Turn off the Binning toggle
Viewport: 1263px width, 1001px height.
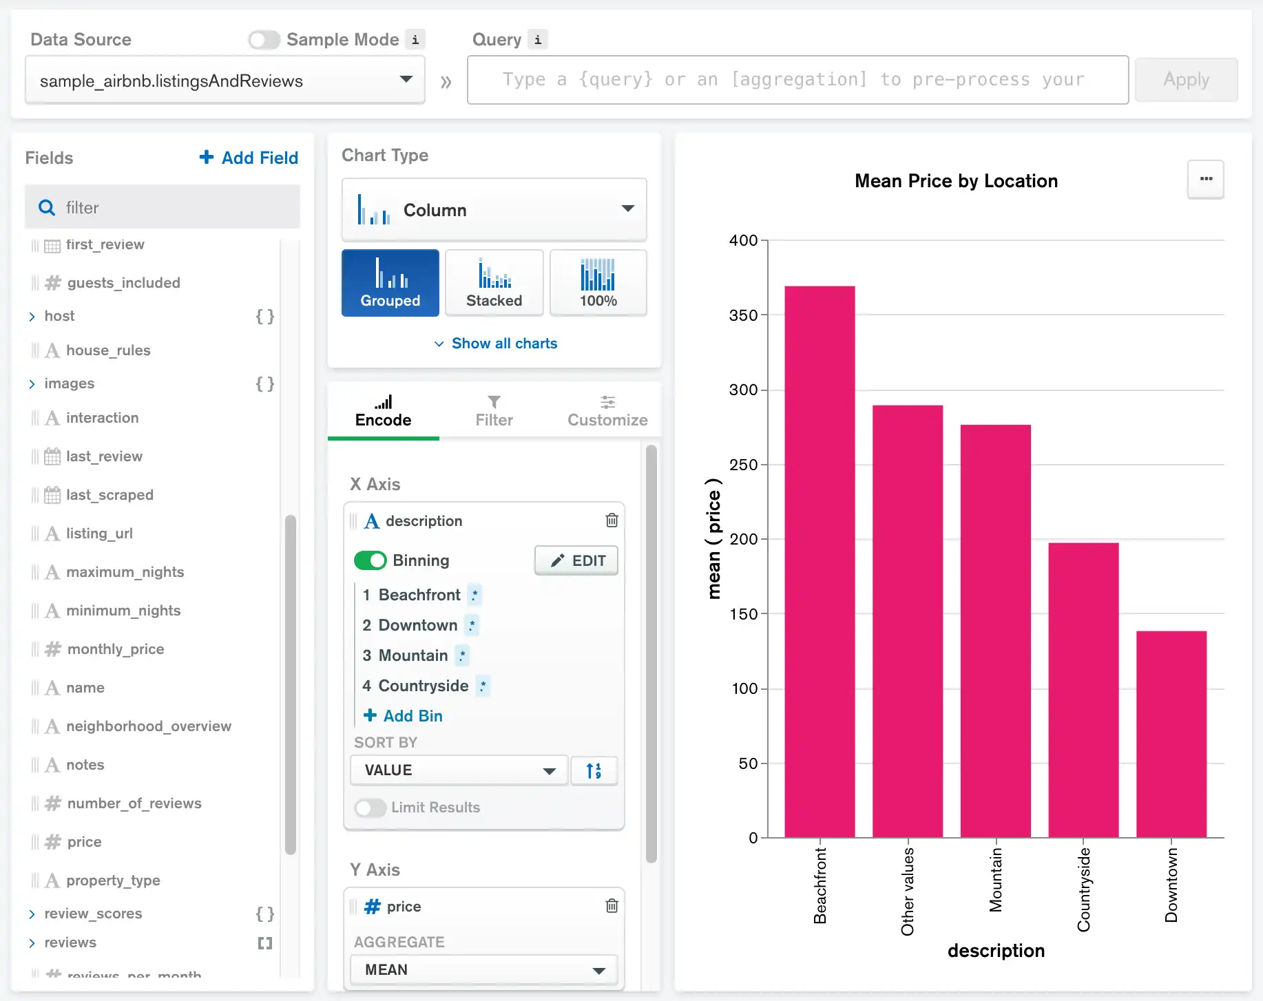click(x=370, y=560)
